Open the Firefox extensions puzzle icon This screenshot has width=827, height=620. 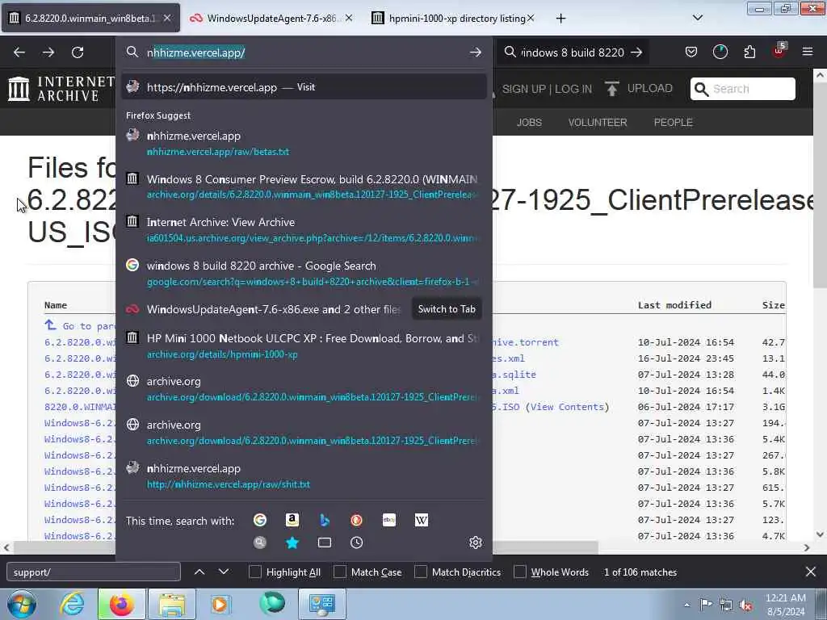click(x=749, y=52)
